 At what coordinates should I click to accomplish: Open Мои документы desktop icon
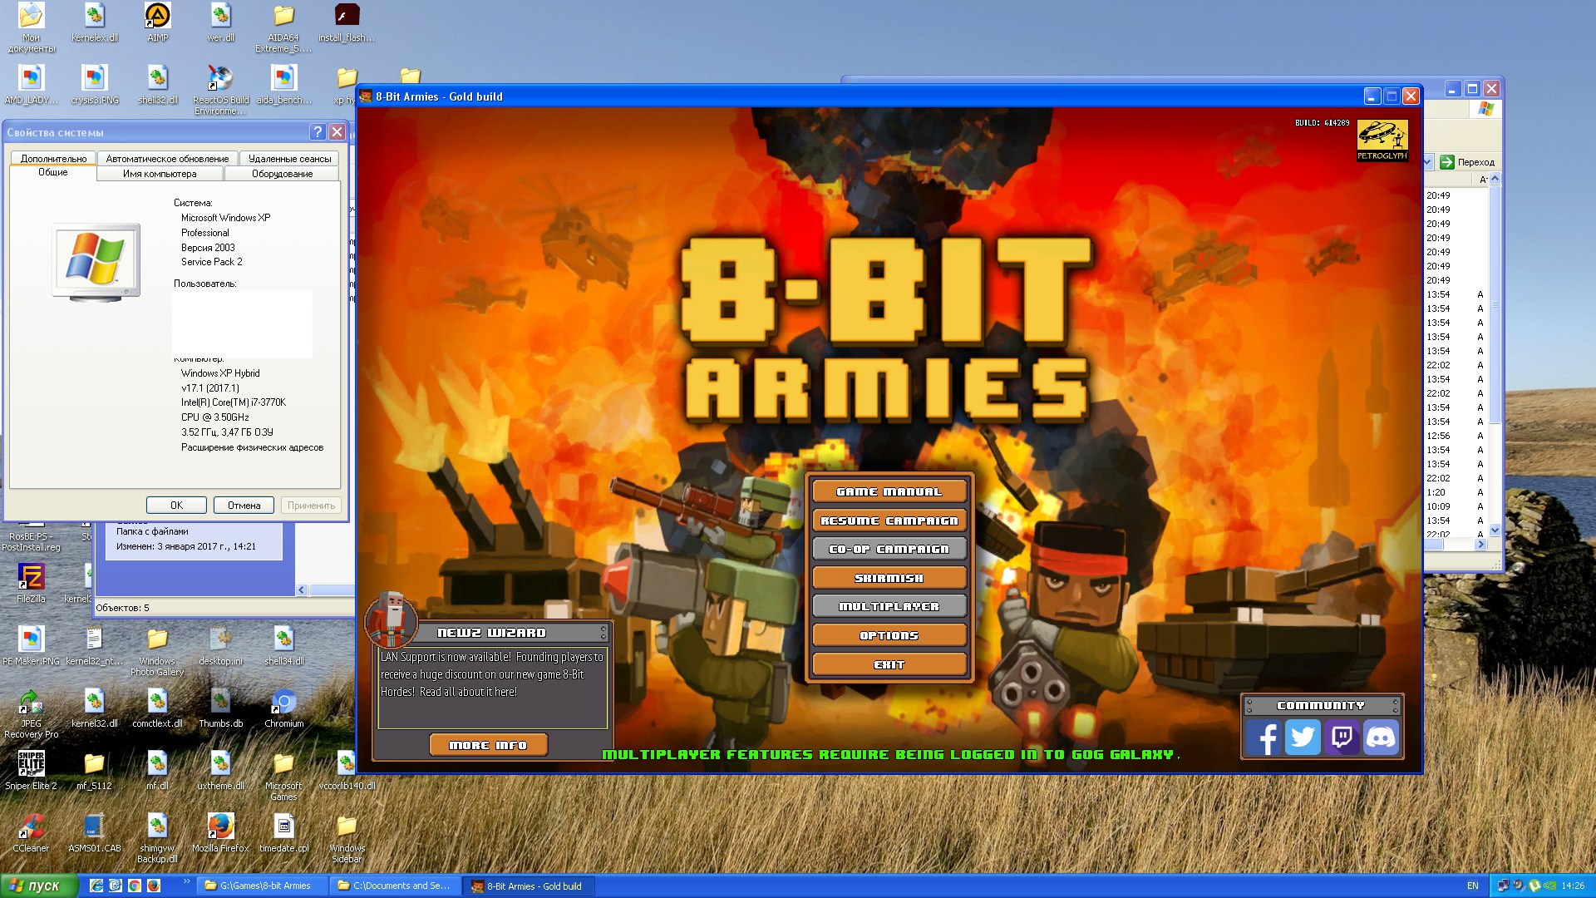pos(31,27)
